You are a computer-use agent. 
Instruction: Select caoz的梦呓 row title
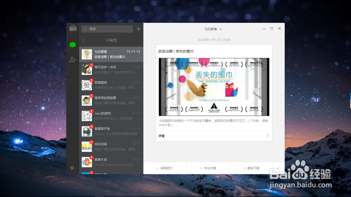pyautogui.click(x=102, y=113)
